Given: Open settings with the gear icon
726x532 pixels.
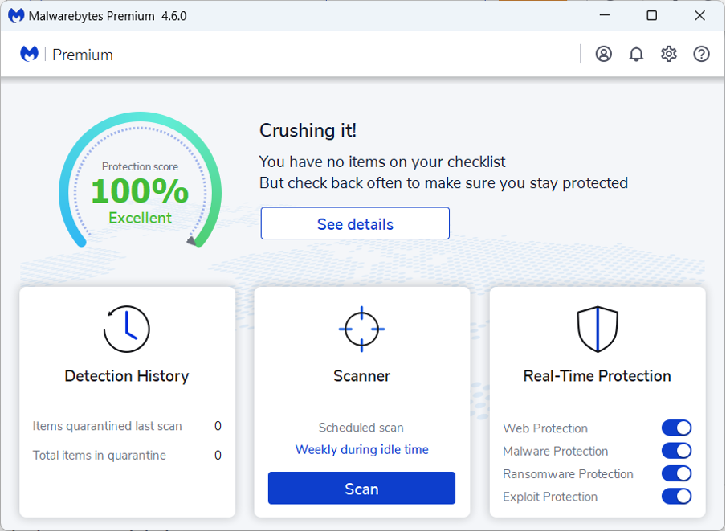Looking at the screenshot, I should pos(668,54).
